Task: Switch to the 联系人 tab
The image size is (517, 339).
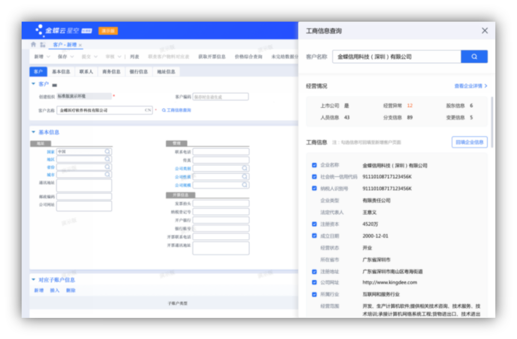Action: pos(86,71)
